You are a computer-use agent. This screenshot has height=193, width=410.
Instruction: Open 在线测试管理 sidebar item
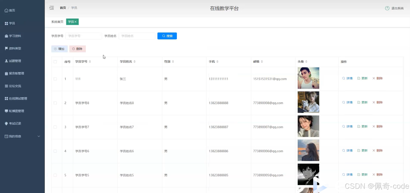pos(16,98)
